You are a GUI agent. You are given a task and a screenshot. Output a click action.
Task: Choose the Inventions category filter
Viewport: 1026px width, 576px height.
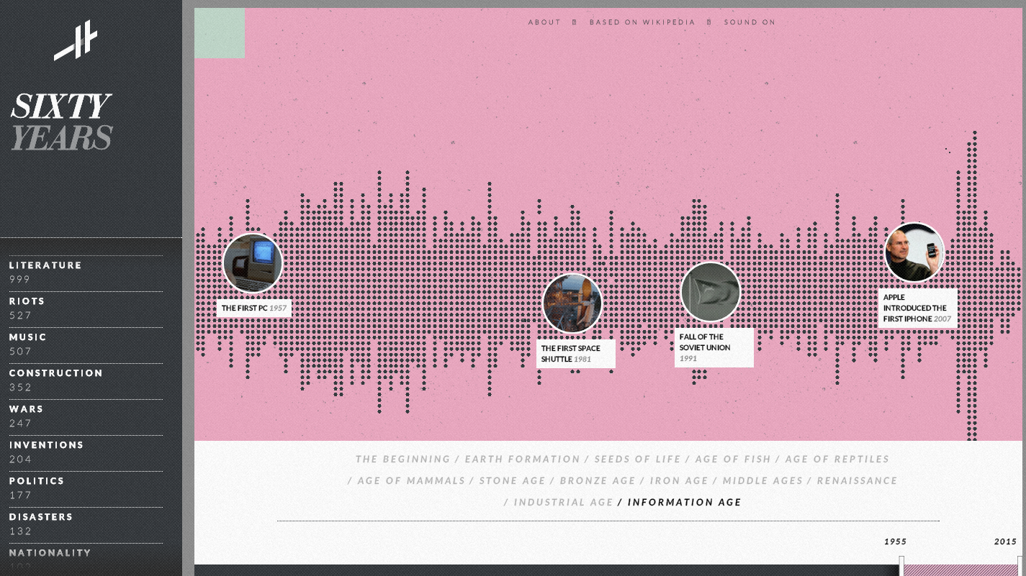47,445
